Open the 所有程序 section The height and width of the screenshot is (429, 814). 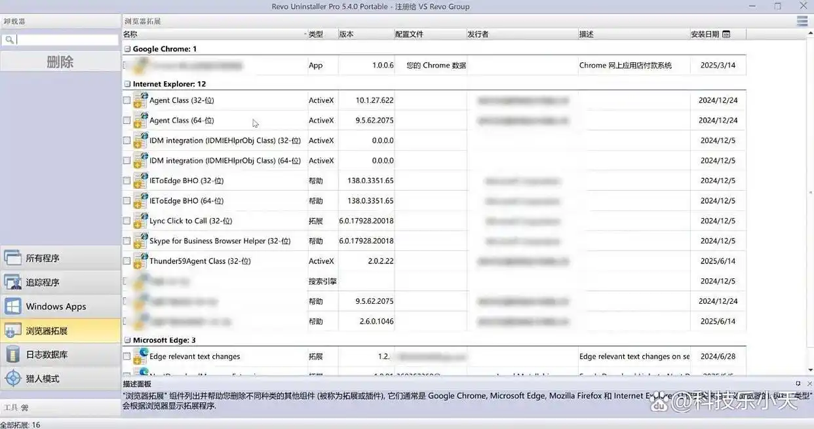(60, 258)
